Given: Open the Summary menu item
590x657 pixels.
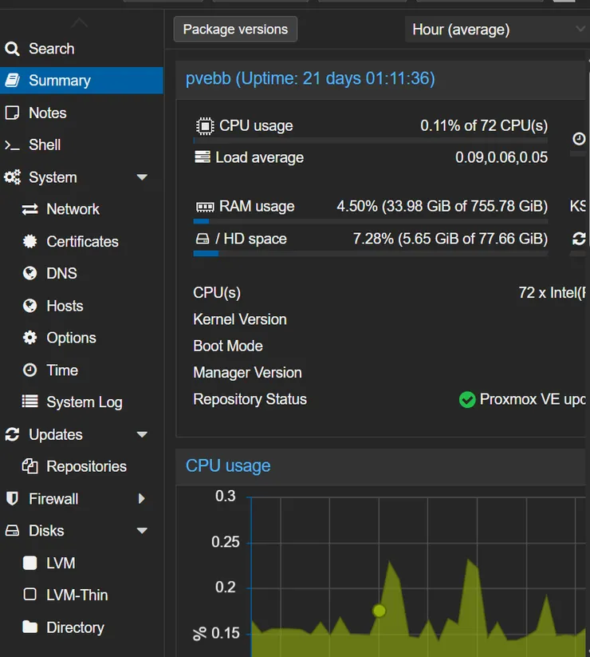Looking at the screenshot, I should click(x=60, y=81).
